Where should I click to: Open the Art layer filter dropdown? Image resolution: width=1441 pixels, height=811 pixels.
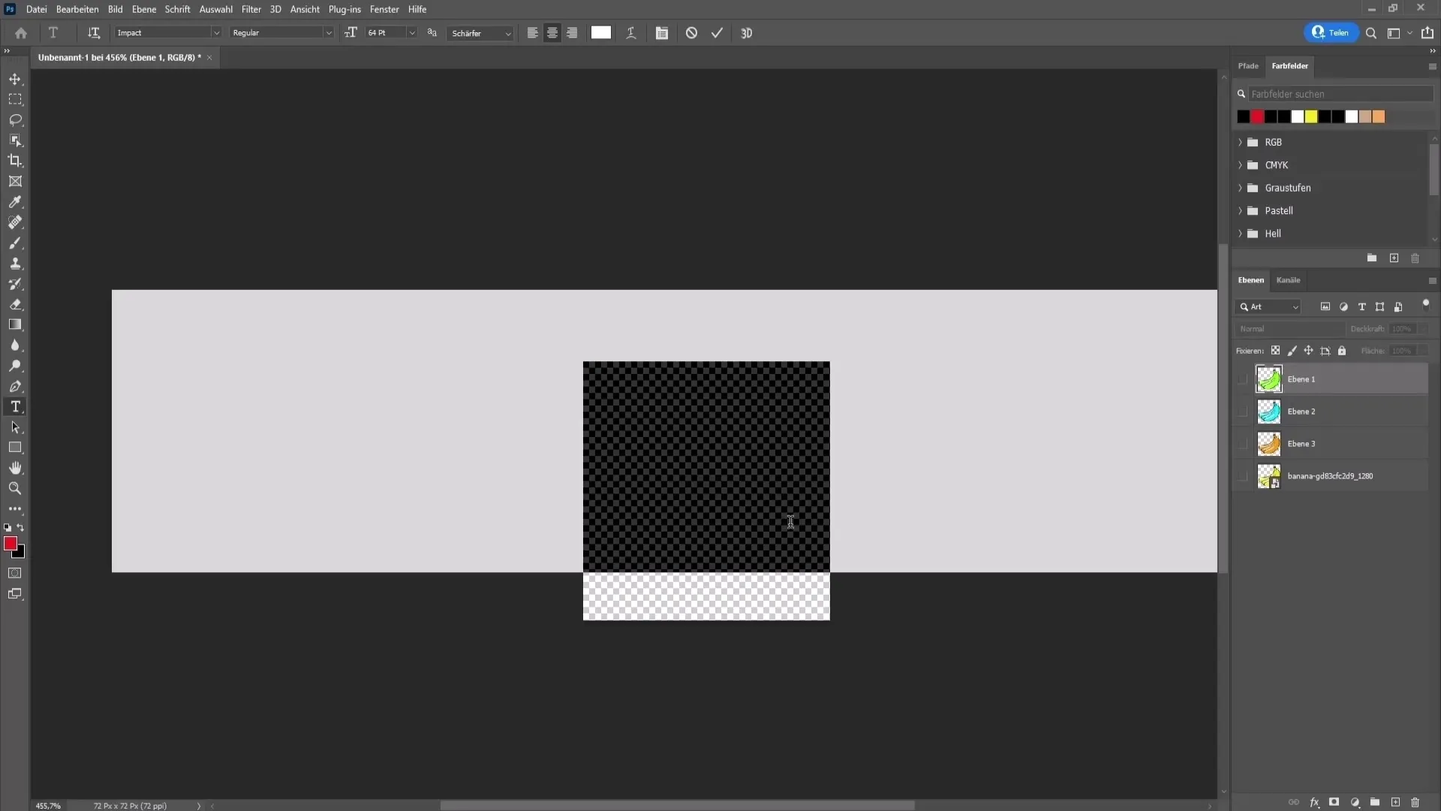(x=1268, y=307)
